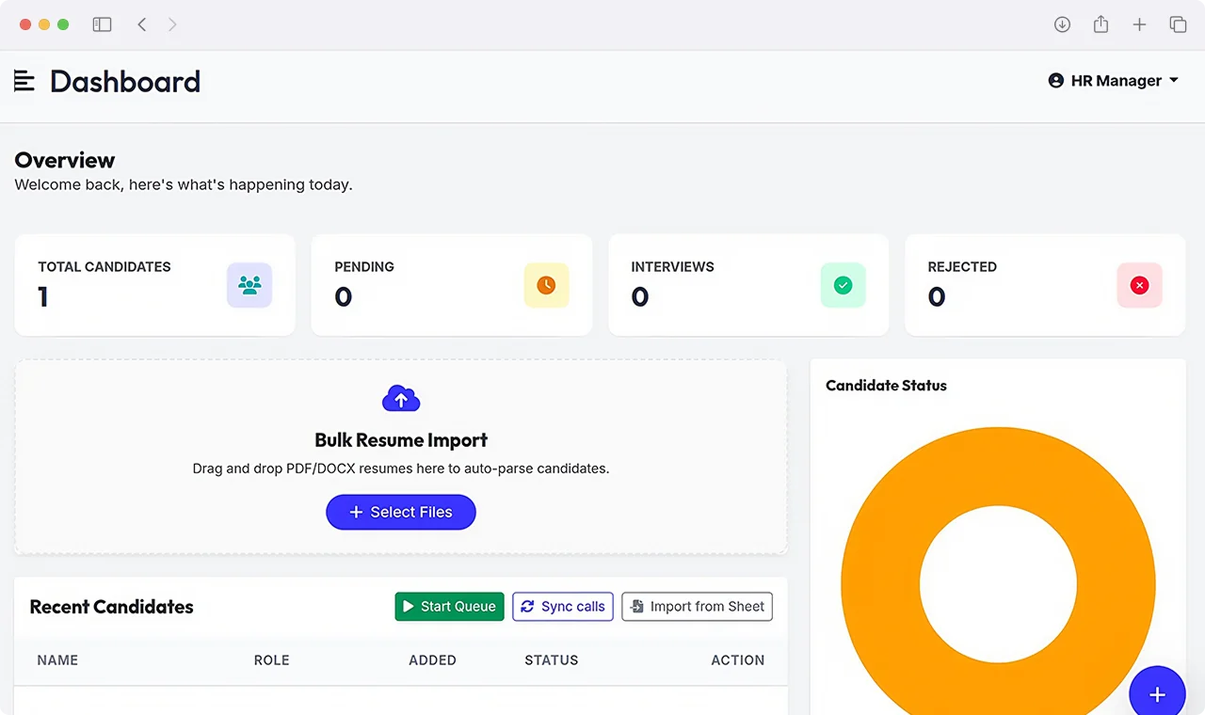This screenshot has width=1205, height=715.
Task: Open the Total Candidates card
Action: click(154, 285)
